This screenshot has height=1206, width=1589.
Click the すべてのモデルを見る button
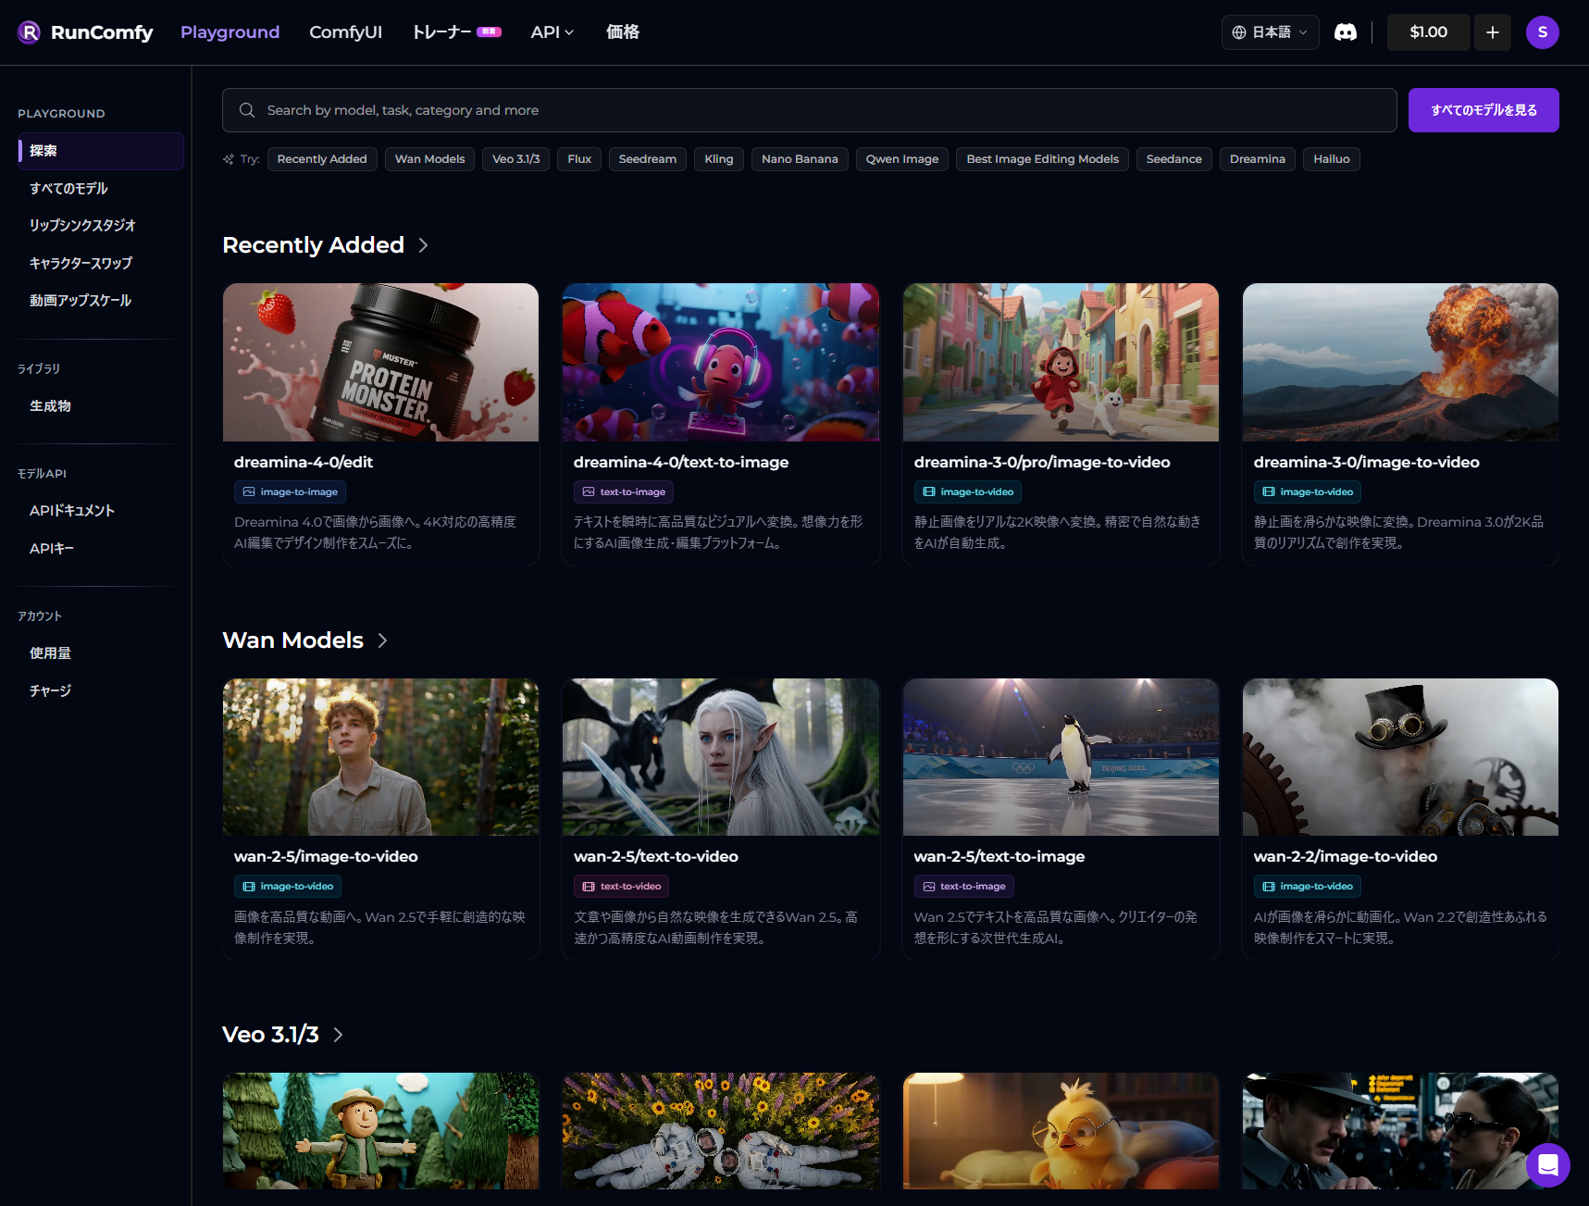[1483, 110]
